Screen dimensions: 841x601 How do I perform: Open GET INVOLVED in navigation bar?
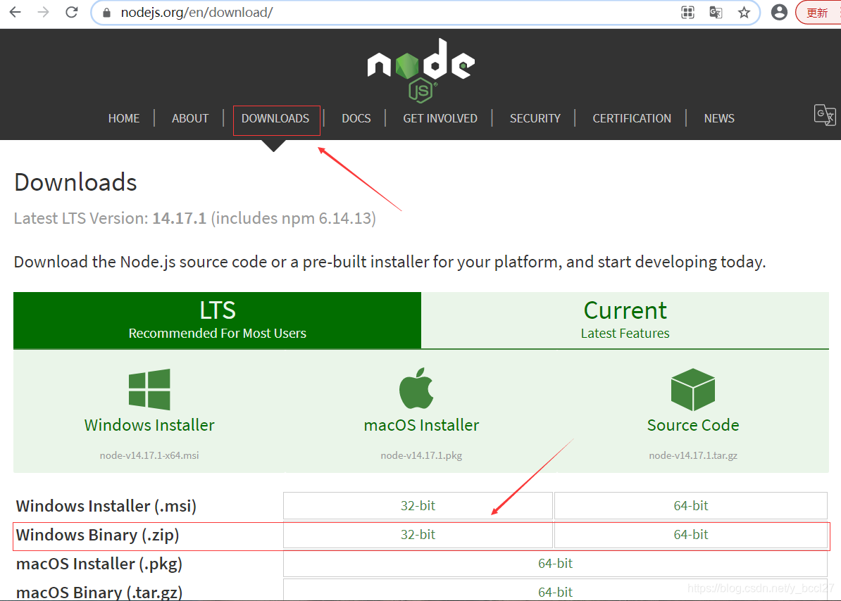[440, 118]
